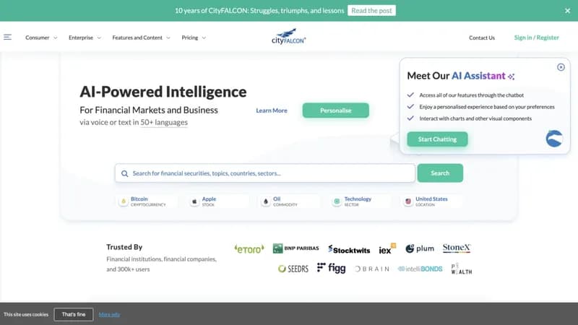Click the figg logo

(331, 268)
